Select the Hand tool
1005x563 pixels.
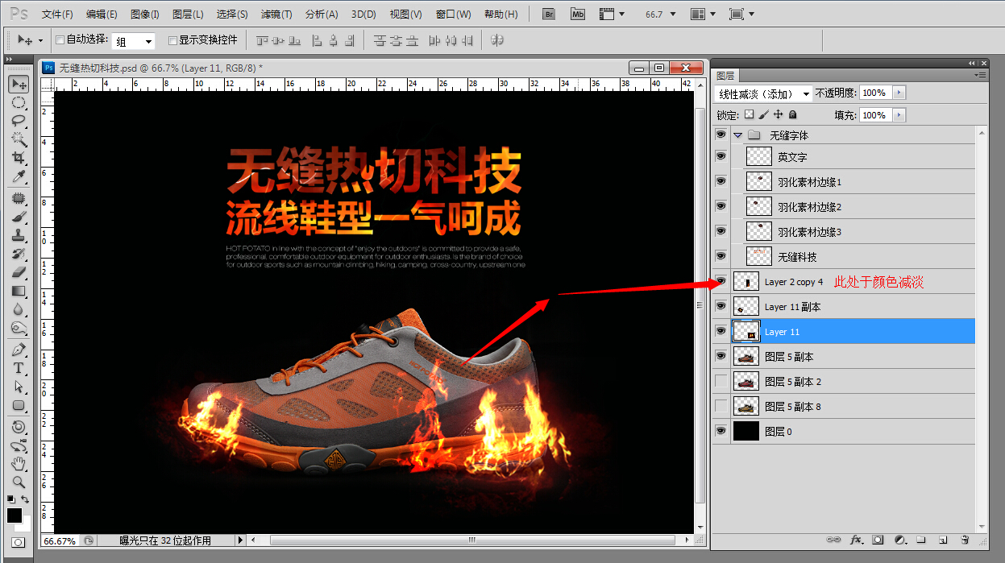tap(19, 464)
